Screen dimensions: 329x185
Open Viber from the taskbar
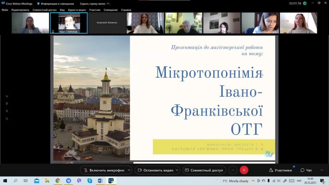79,181
